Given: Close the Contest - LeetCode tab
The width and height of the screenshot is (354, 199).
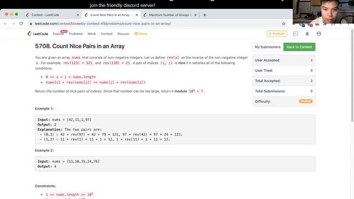Looking at the screenshot, I should click(x=78, y=15).
